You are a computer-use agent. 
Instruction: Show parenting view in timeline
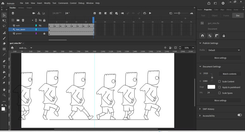(x=39, y=13)
